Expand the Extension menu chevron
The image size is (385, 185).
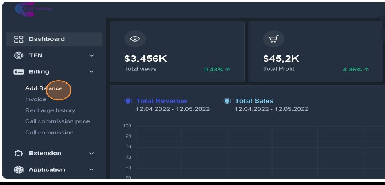(x=92, y=153)
